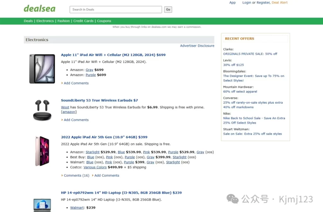Click the Go search button
Viewport: 323px width, 212px height.
tap(168, 9)
